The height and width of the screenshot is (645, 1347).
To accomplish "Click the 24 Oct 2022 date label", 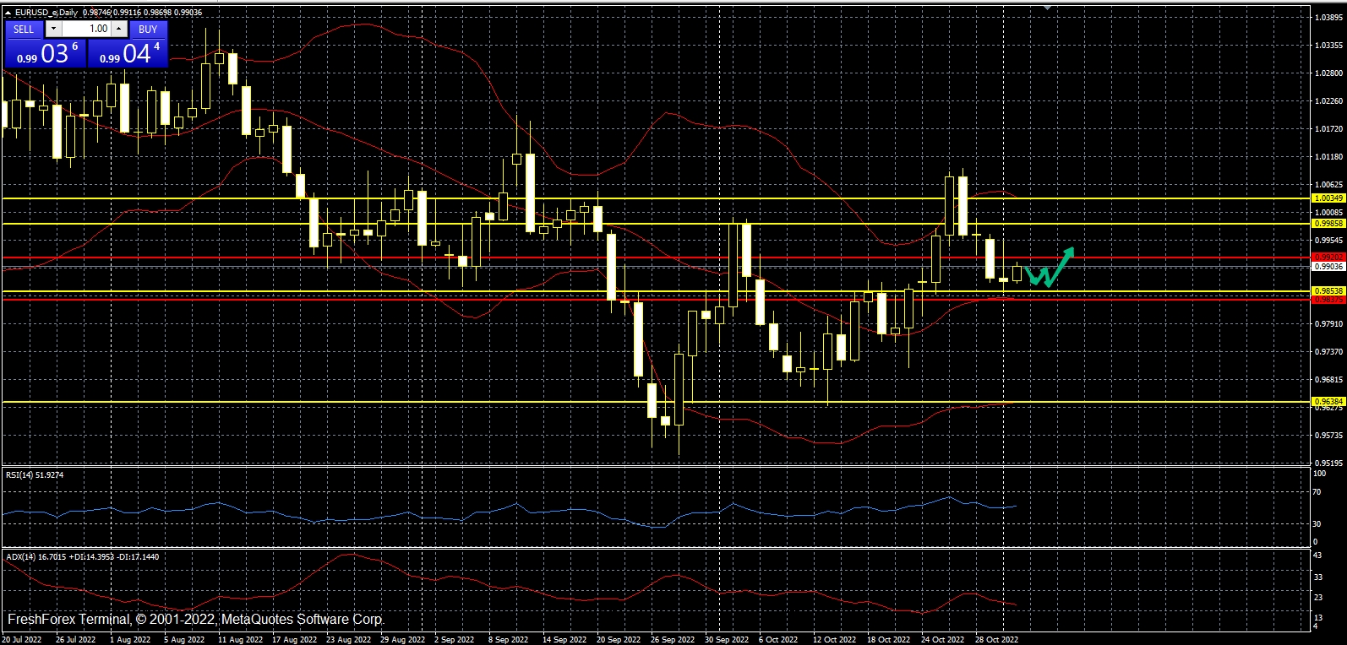I will pos(942,639).
